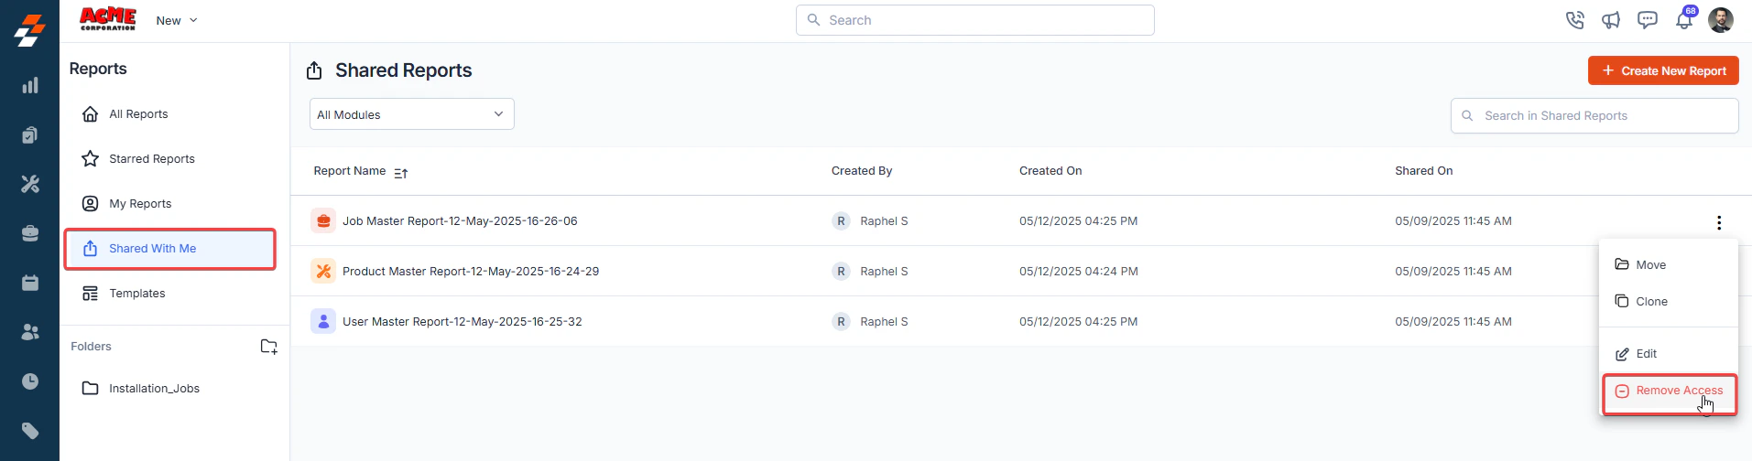Click Raphel S in Job Master Report row
1752x461 pixels.
click(884, 221)
